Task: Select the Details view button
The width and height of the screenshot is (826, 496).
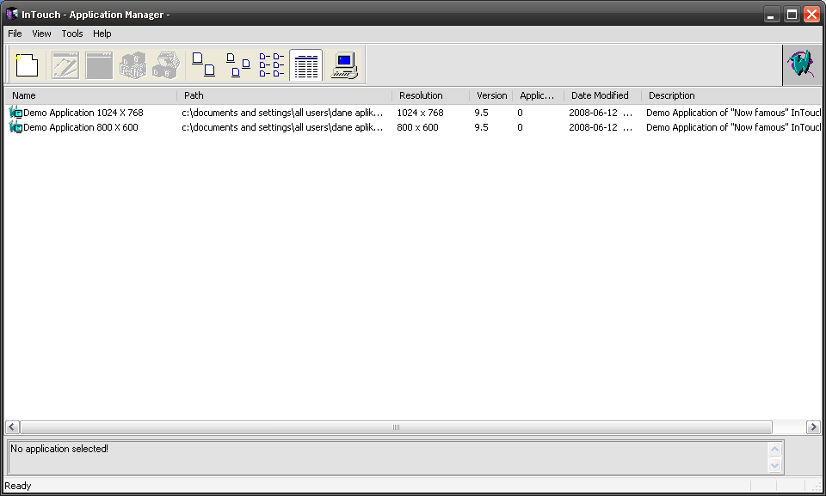Action: [x=306, y=65]
